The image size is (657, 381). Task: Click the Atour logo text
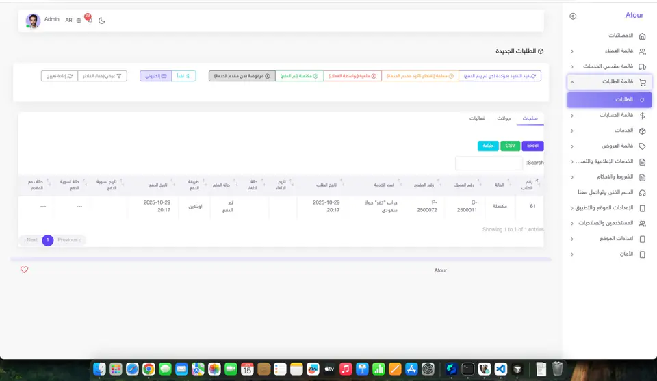634,16
